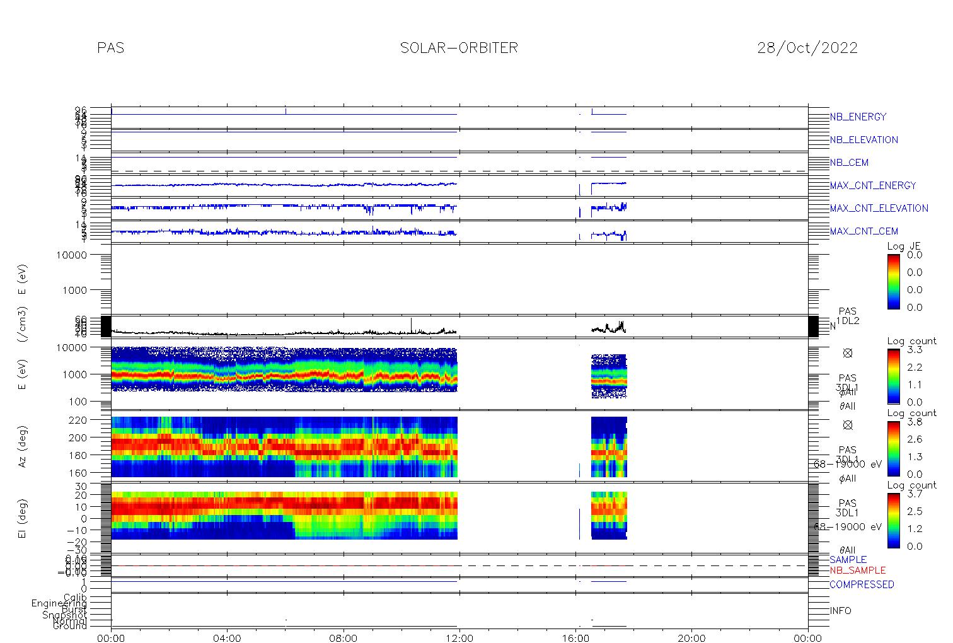Click the INFO label
This screenshot has height=643, width=953.
pos(840,611)
